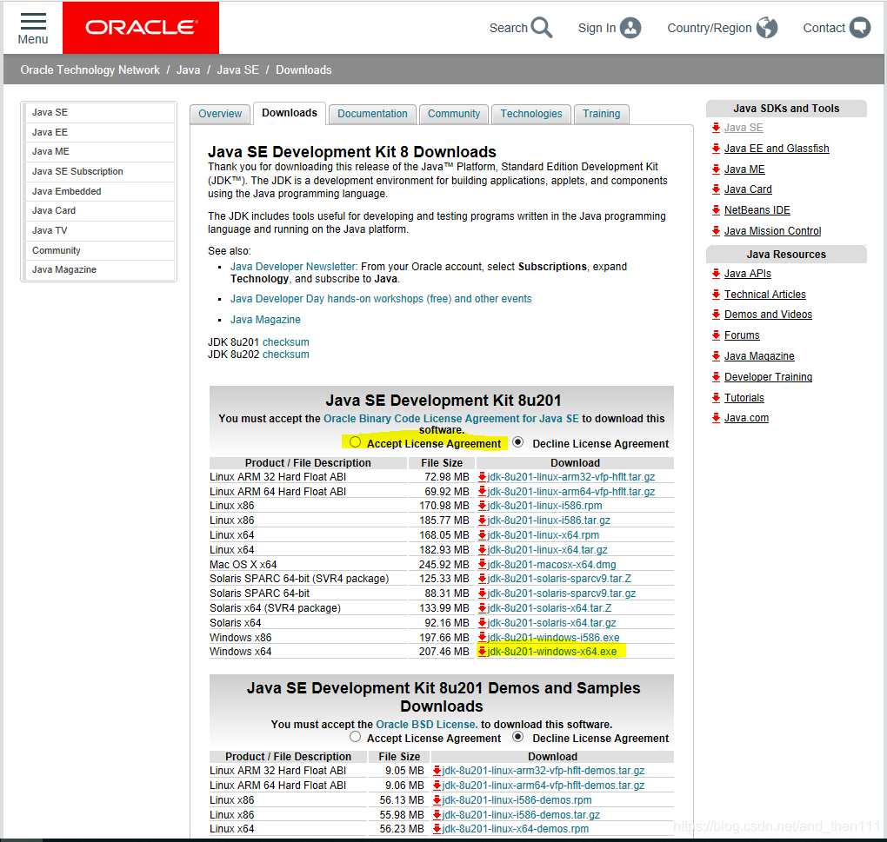
Task: Open Java Card link under Java SDKs and Tools
Action: pos(748,189)
